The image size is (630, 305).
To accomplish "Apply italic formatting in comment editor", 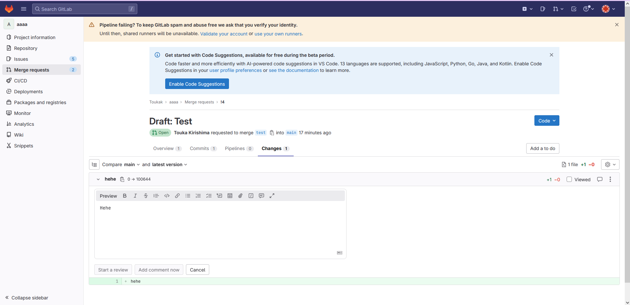I will 135,196.
